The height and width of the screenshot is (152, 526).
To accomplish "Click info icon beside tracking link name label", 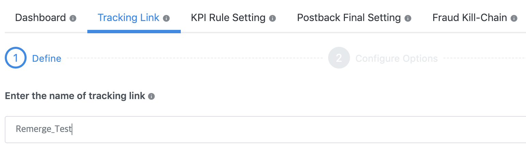I will pyautogui.click(x=151, y=97).
